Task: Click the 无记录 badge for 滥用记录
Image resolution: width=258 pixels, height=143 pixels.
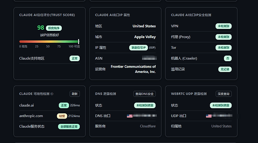Action: (x=225, y=69)
